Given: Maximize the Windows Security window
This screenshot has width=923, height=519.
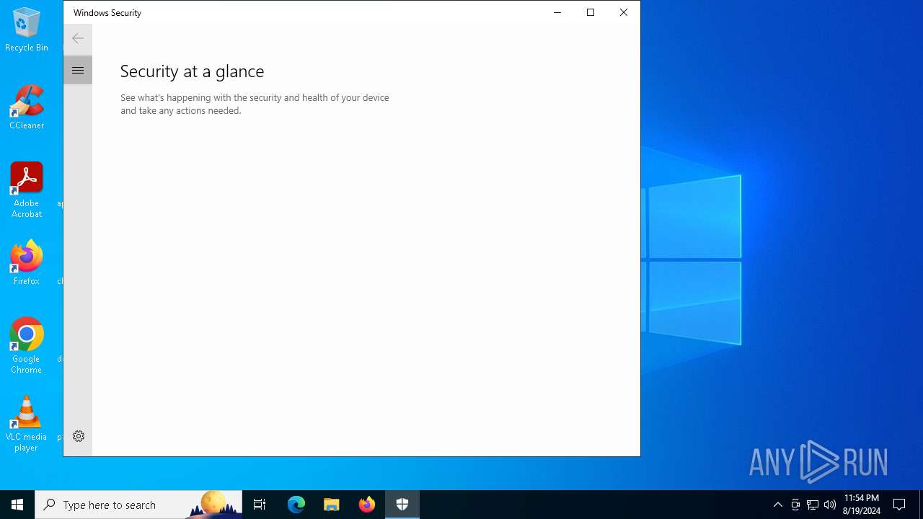Looking at the screenshot, I should [x=591, y=12].
